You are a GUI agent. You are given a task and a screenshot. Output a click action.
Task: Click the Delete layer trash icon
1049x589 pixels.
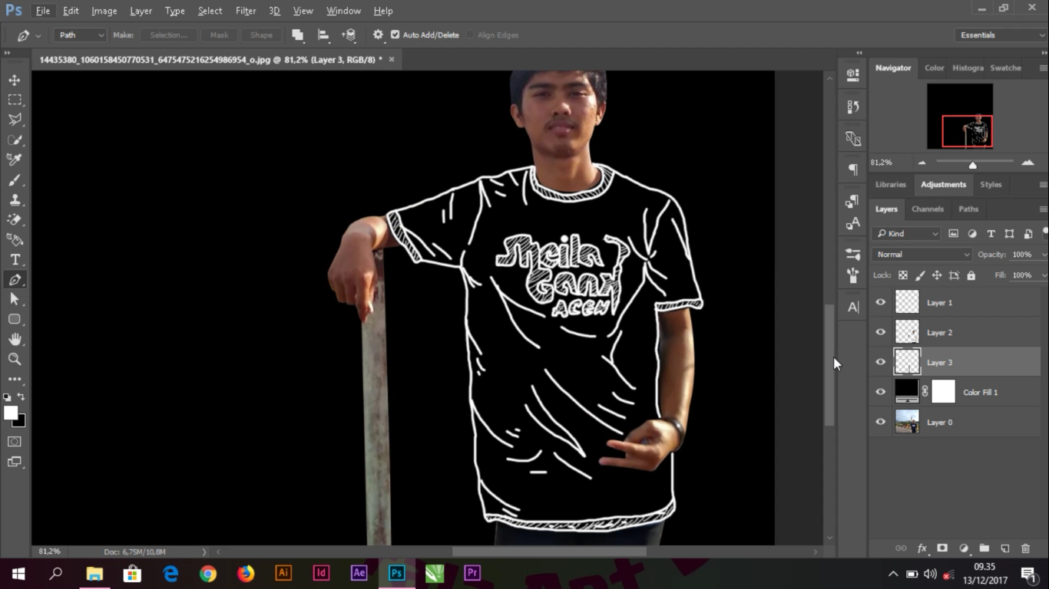pos(1025,548)
